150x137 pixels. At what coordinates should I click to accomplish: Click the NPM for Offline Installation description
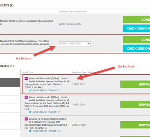pos(25,43)
